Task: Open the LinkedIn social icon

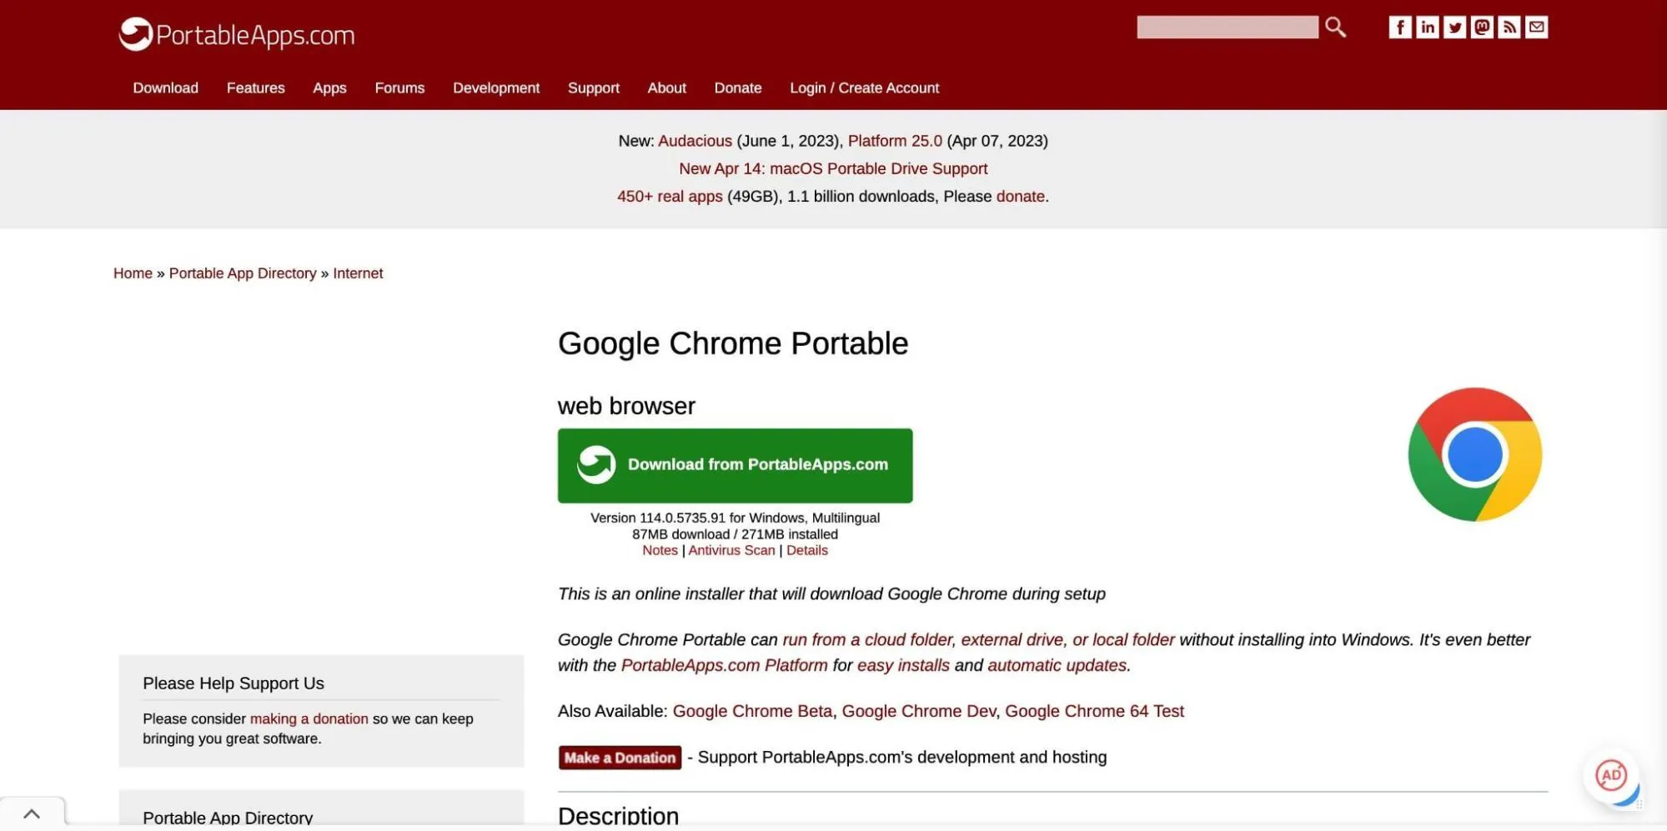Action: pos(1428,27)
